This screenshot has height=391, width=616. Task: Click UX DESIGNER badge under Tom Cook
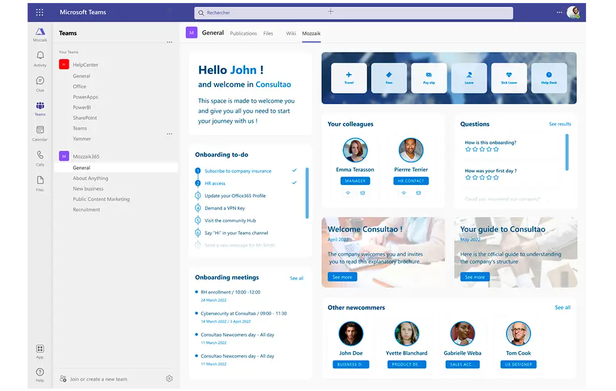pyautogui.click(x=518, y=364)
